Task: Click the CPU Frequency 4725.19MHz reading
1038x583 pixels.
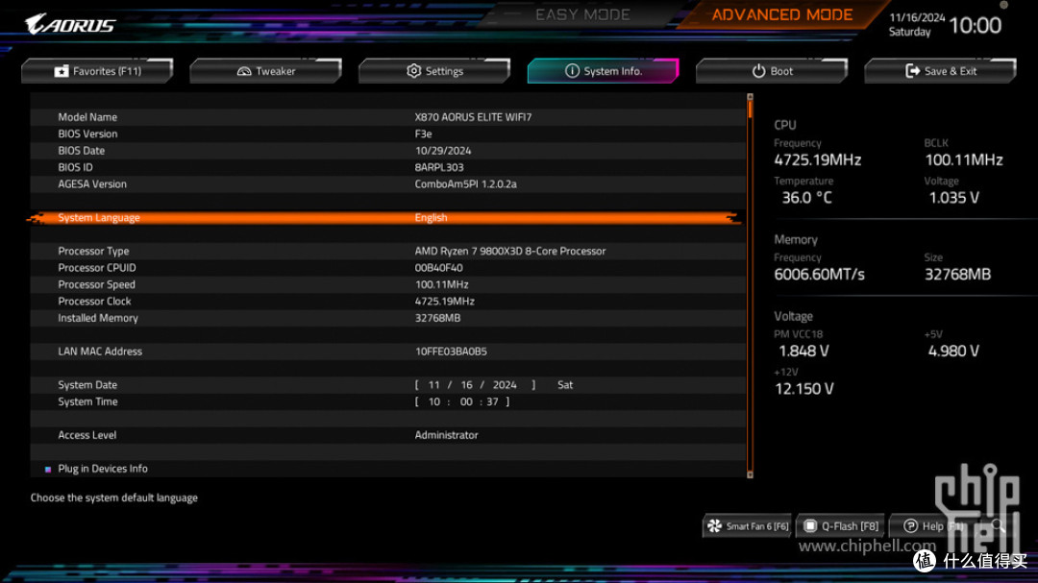Action: coord(818,160)
